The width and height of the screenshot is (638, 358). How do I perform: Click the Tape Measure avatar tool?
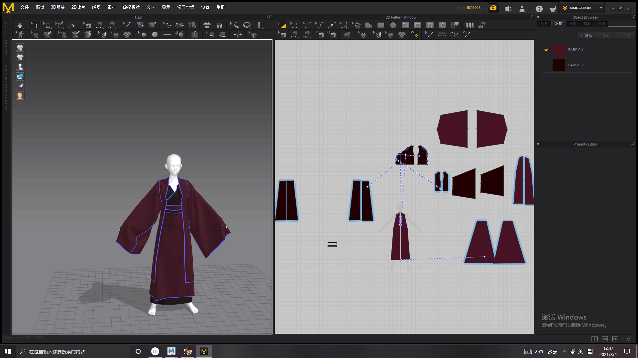(247, 26)
